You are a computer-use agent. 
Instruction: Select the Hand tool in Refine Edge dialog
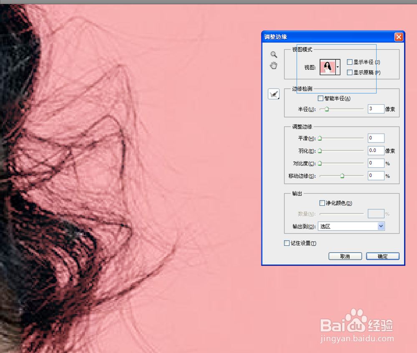(274, 65)
